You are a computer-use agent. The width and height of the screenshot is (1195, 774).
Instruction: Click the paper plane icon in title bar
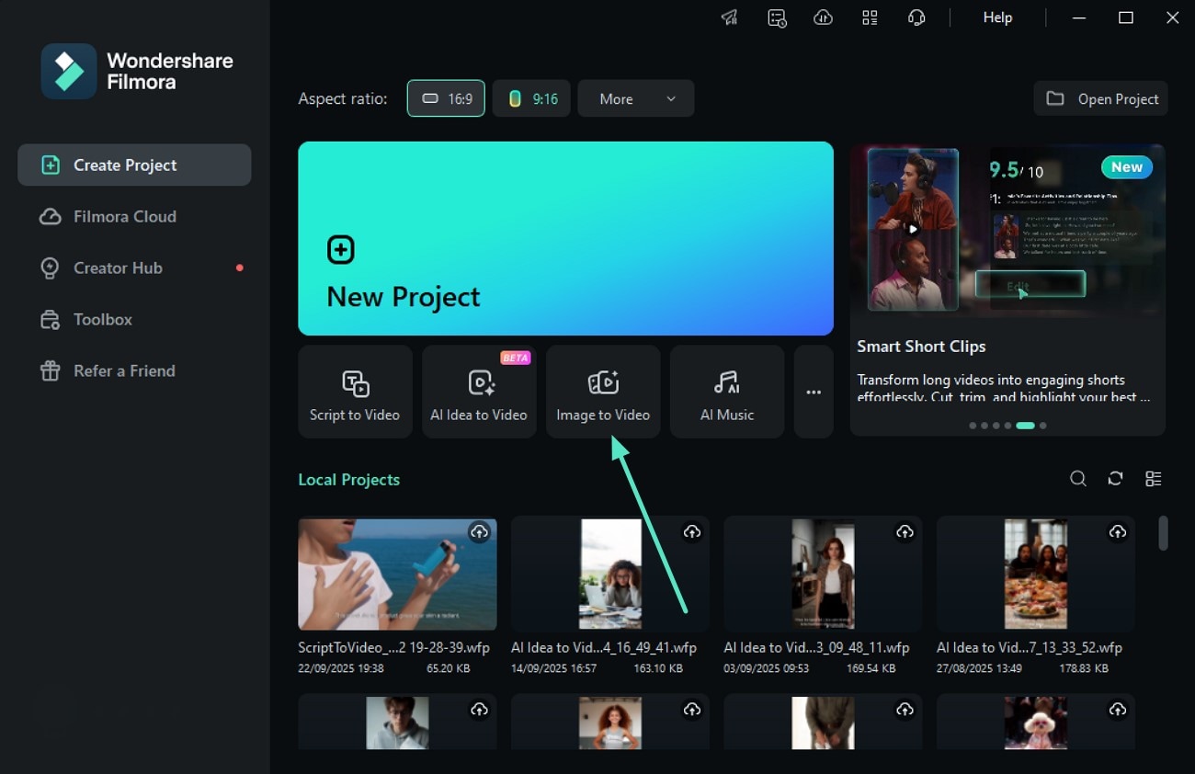click(x=729, y=17)
